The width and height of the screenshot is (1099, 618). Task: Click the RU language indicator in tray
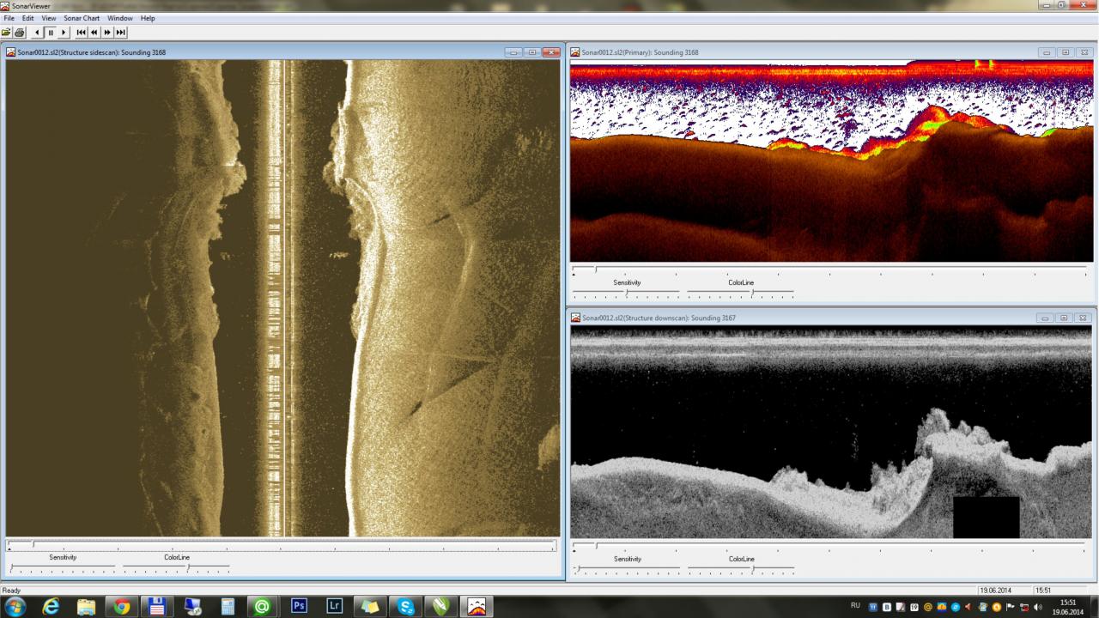(855, 606)
